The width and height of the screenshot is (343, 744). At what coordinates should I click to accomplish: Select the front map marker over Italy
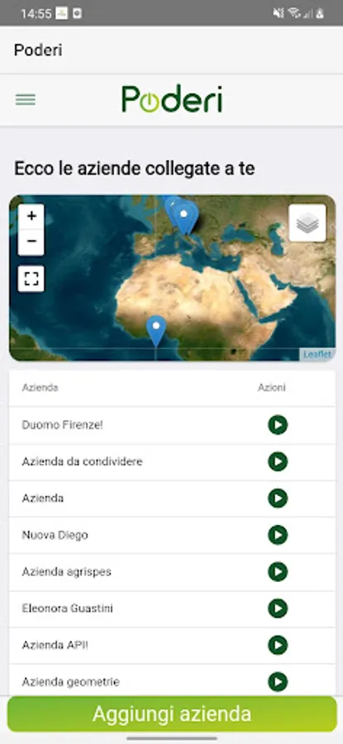coord(185,218)
